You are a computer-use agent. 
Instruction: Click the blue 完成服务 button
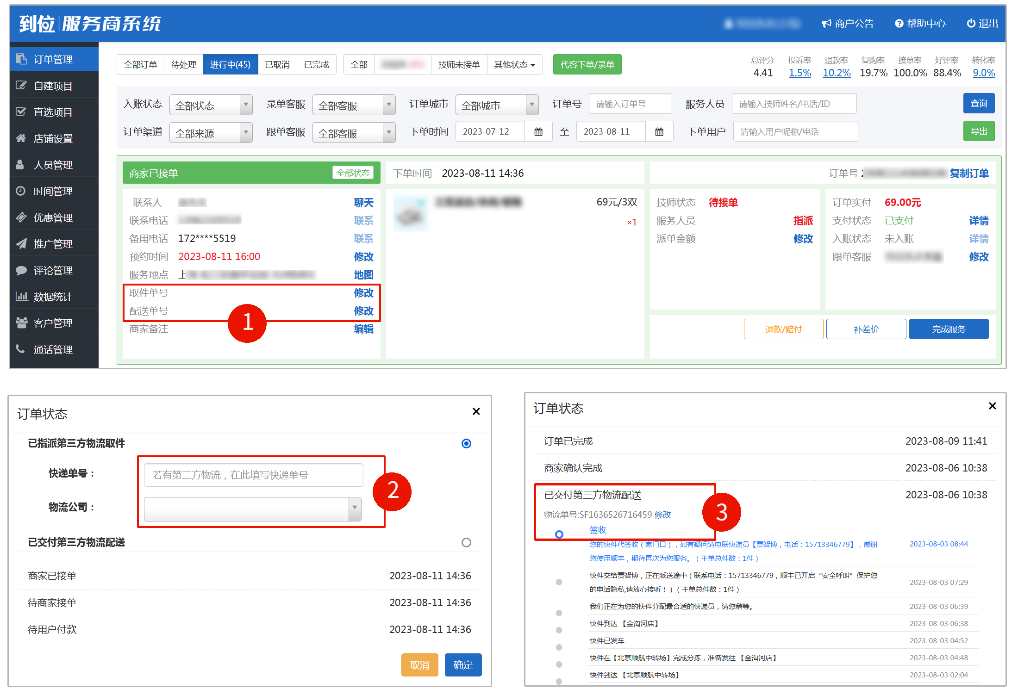(x=948, y=329)
